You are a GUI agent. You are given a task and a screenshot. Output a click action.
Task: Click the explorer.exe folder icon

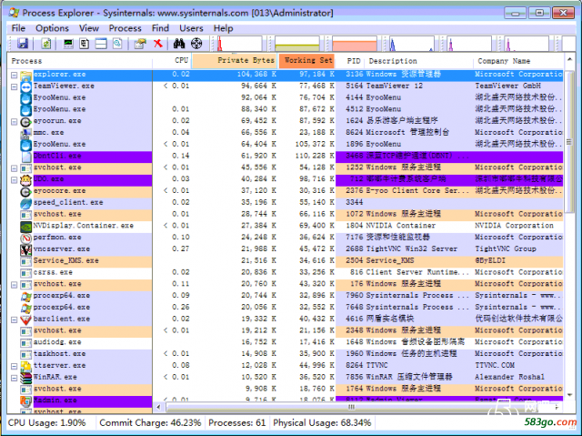(x=26, y=75)
